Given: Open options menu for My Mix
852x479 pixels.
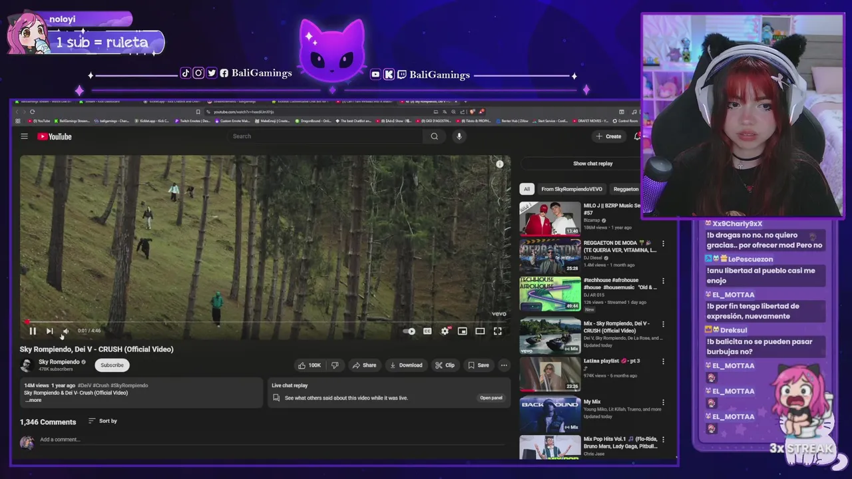Looking at the screenshot, I should click(663, 402).
